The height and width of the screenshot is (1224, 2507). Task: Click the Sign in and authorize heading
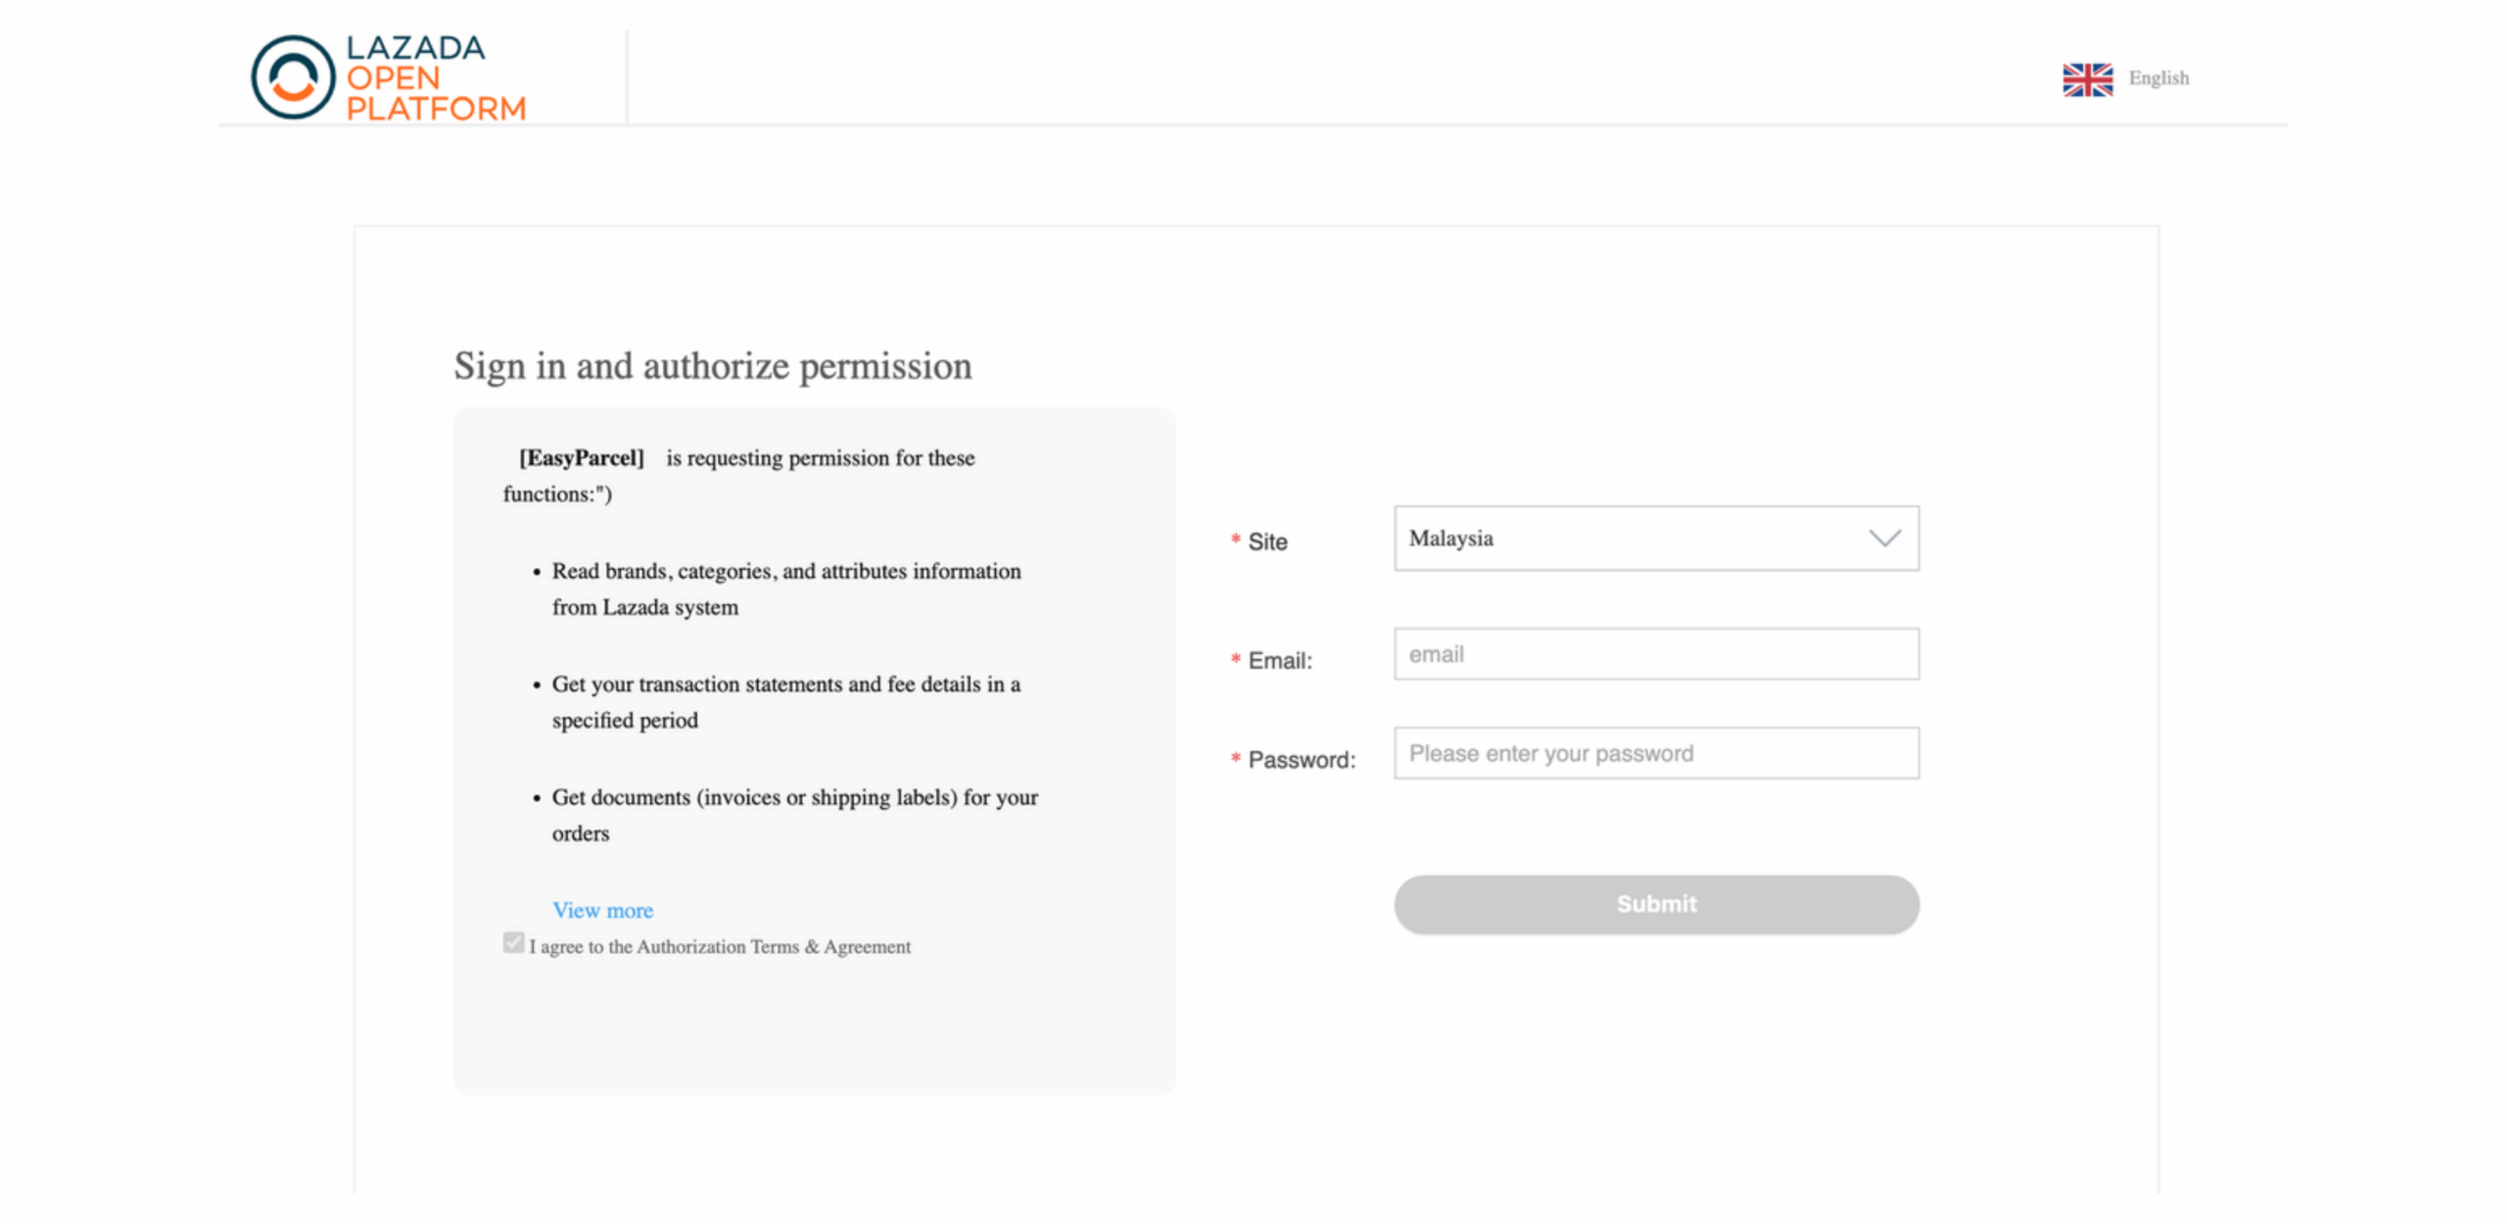coord(712,366)
